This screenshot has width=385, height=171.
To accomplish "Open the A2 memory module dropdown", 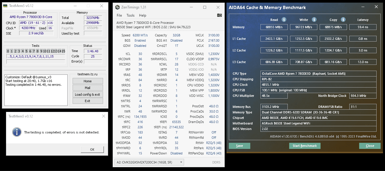I will [x=150, y=162].
